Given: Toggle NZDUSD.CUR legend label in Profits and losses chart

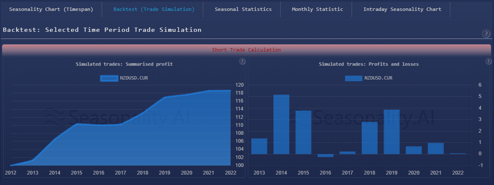Looking at the screenshot, I should point(378,78).
